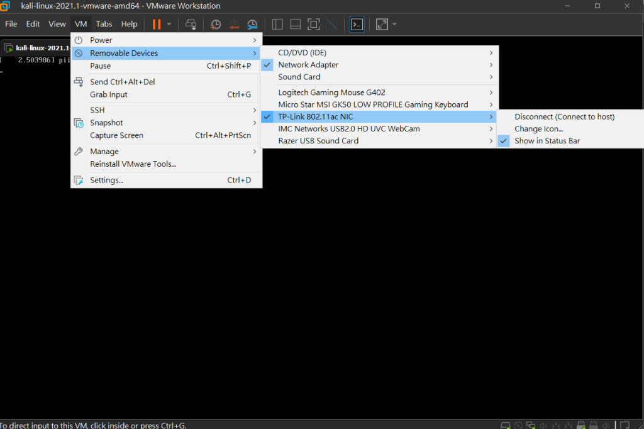Click Disconnect (Connect to host)

[570, 117]
